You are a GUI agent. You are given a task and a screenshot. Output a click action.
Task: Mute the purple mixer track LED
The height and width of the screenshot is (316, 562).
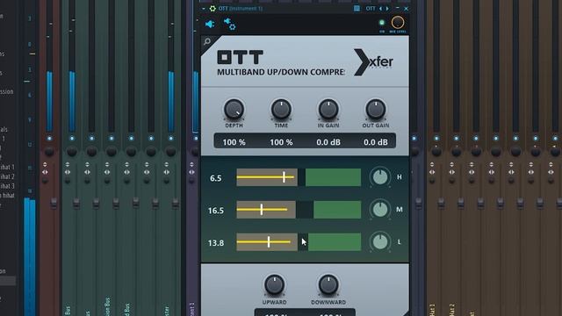(x=196, y=139)
